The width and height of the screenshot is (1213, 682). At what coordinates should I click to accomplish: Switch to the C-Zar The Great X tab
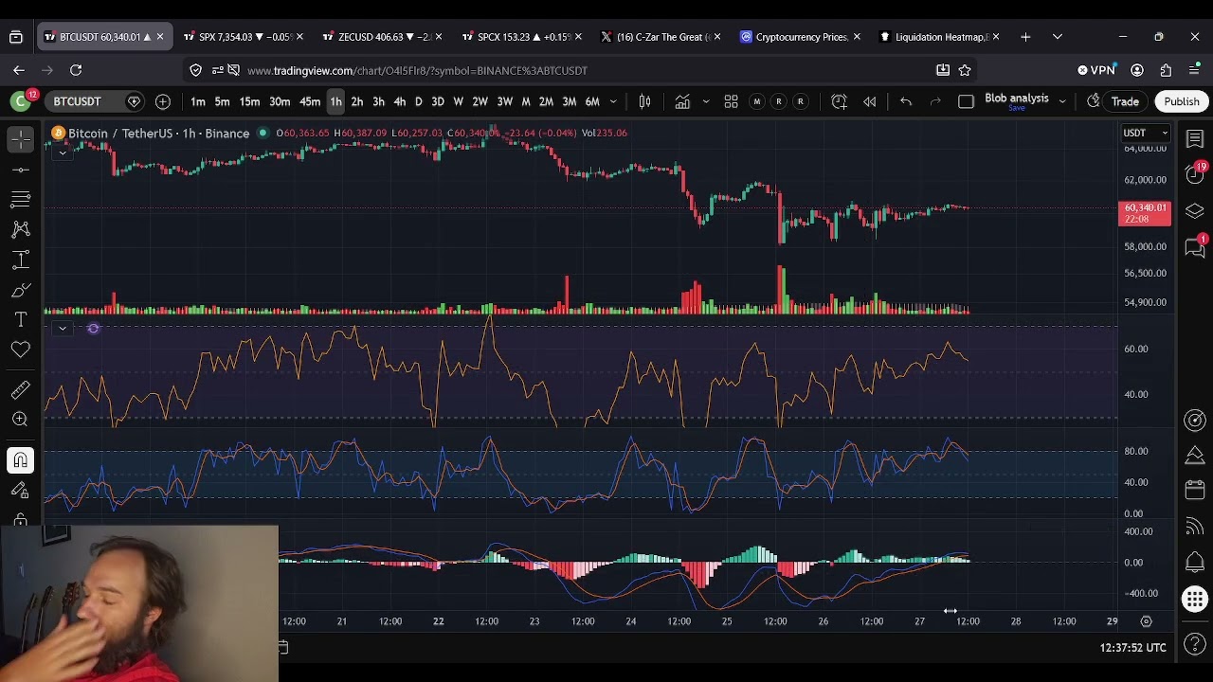click(659, 37)
